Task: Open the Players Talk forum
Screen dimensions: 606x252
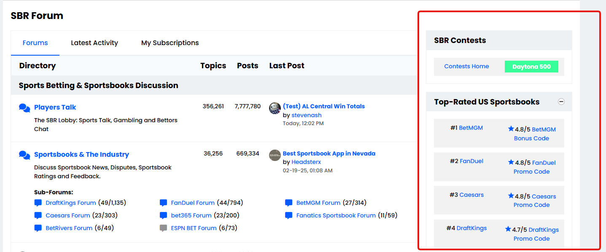Action: (x=55, y=107)
